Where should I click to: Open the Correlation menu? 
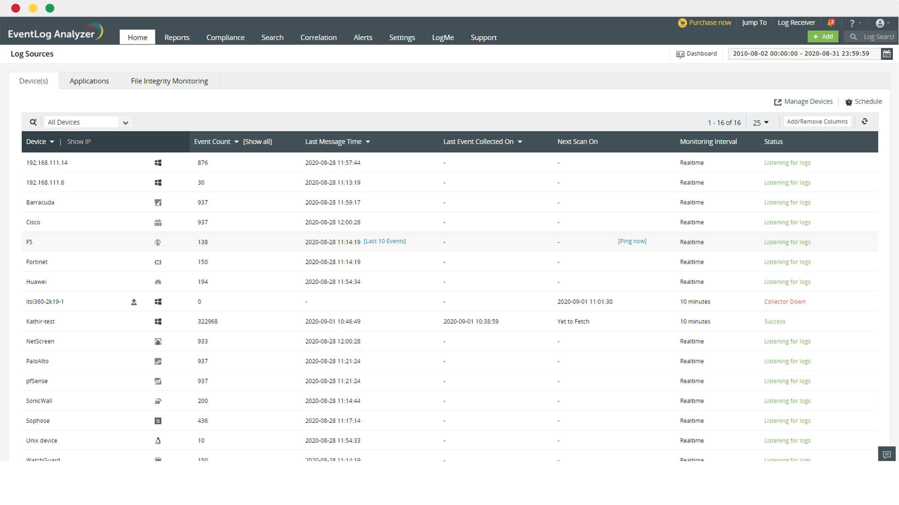(x=318, y=37)
